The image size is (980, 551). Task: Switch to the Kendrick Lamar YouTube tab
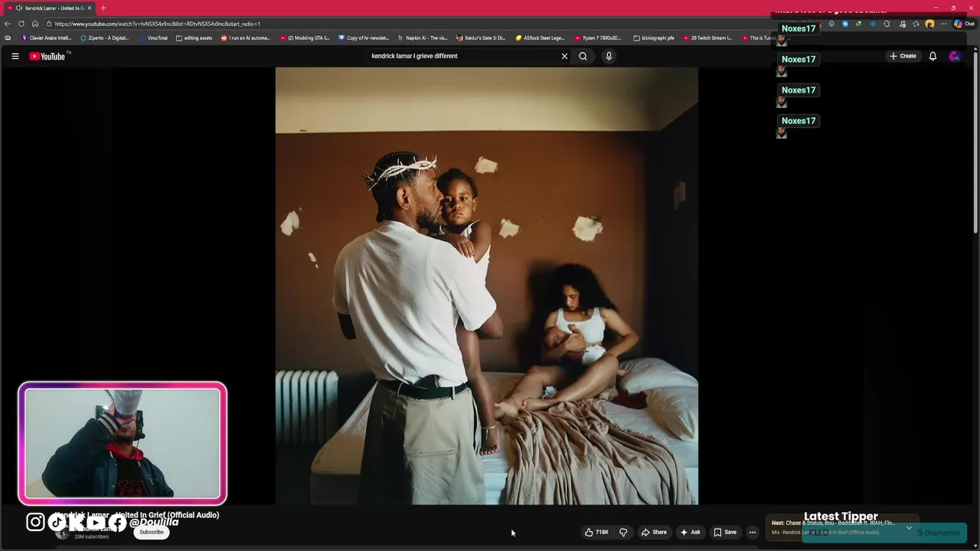(51, 8)
